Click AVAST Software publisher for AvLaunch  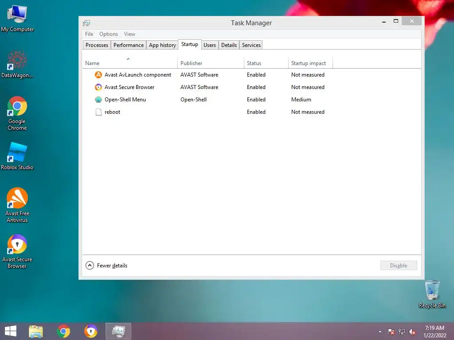[x=199, y=75]
